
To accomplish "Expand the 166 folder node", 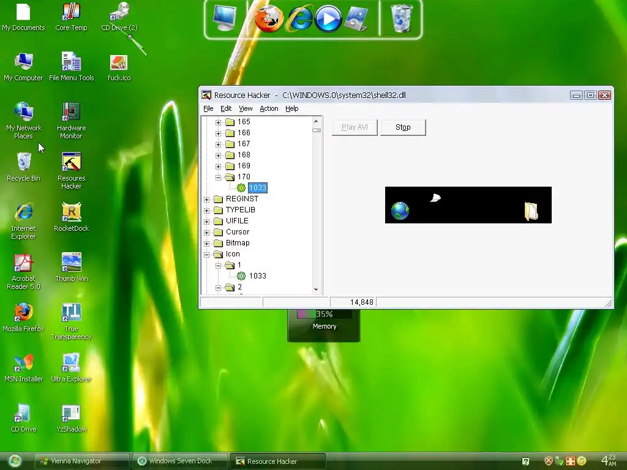I will coord(219,133).
